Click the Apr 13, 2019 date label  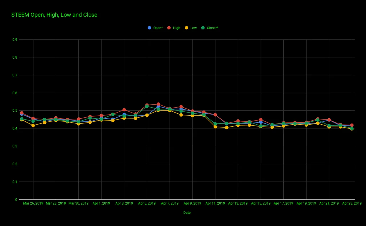[238, 203]
